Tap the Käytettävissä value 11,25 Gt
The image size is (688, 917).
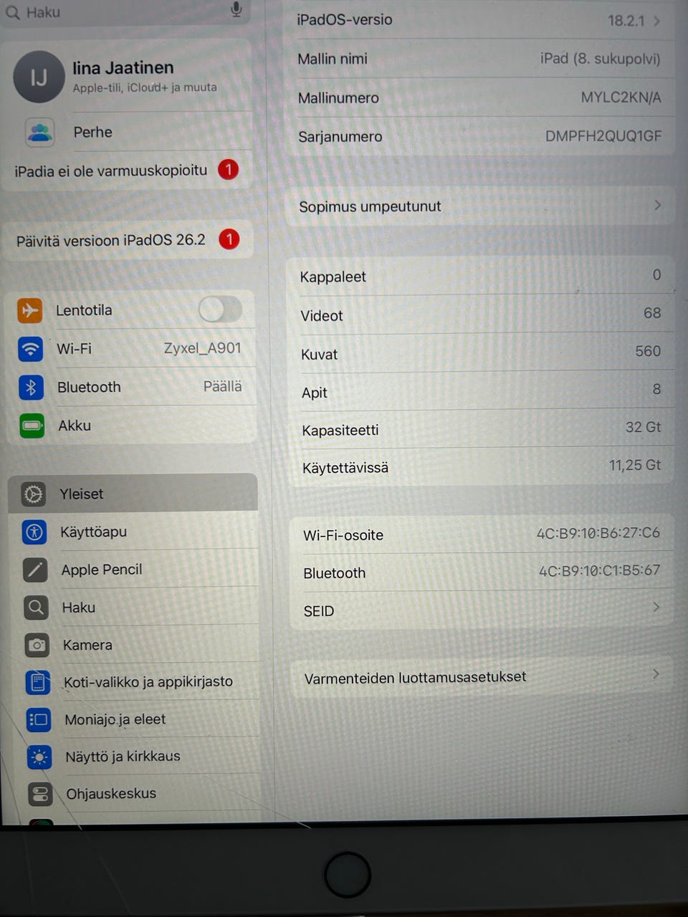[635, 465]
